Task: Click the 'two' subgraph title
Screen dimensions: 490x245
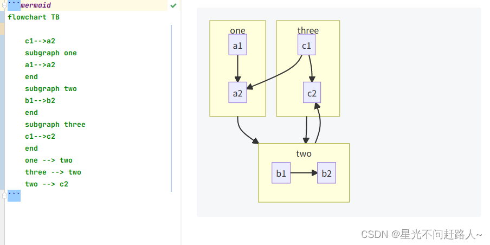Action: 304,153
